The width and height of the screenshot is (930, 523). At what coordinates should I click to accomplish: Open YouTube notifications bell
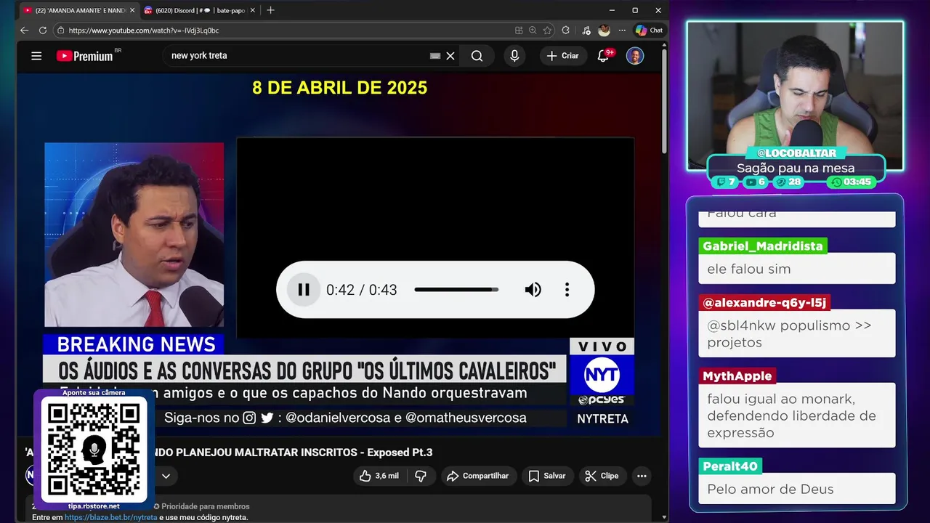[603, 56]
